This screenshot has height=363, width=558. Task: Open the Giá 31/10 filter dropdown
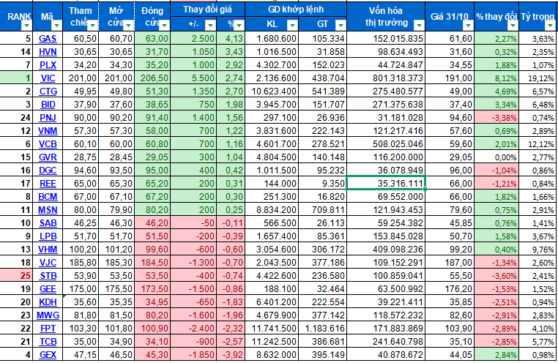click(469, 25)
